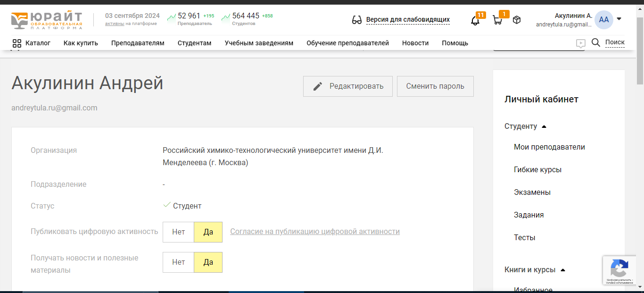Collapse the Книги и курсы section
The width and height of the screenshot is (644, 293).
tap(562, 270)
